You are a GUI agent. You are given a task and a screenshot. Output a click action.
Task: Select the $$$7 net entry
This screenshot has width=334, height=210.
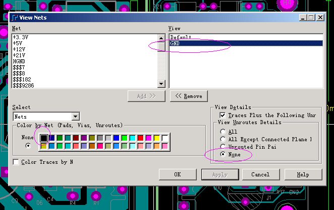click(x=19, y=67)
